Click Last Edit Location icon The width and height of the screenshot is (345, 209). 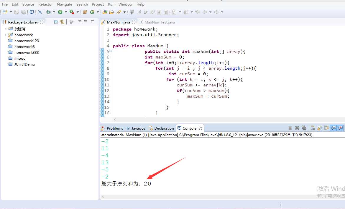[198, 12]
